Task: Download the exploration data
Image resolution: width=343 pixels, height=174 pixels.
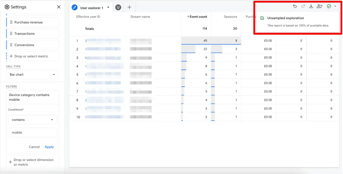Action: [311, 6]
